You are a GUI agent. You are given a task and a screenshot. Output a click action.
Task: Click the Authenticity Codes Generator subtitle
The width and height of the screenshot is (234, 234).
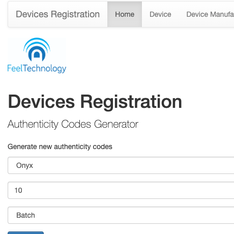coord(73,124)
